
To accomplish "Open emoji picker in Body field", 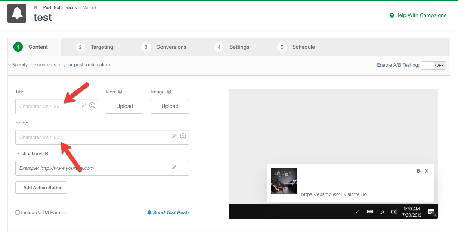I will pyautogui.click(x=183, y=137).
